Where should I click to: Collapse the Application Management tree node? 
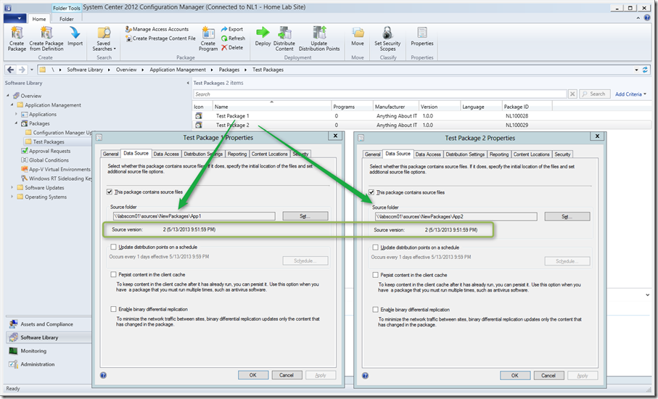coord(12,105)
